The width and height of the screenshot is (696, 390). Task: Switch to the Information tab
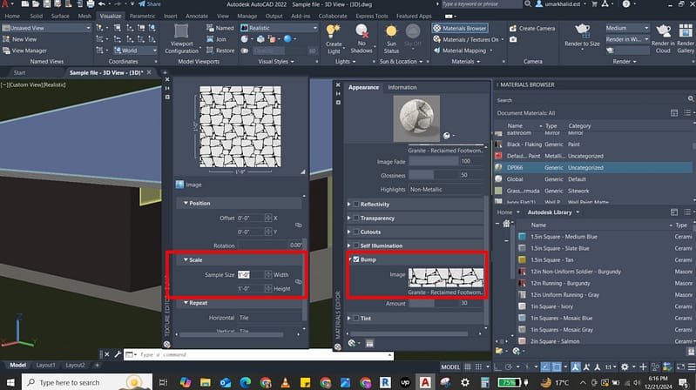[x=402, y=88]
